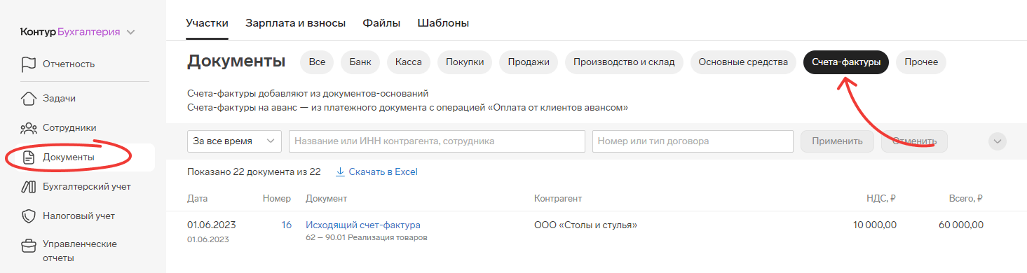Click the НДС, ₽ column header
The width and height of the screenshot is (1027, 273).
tap(881, 199)
